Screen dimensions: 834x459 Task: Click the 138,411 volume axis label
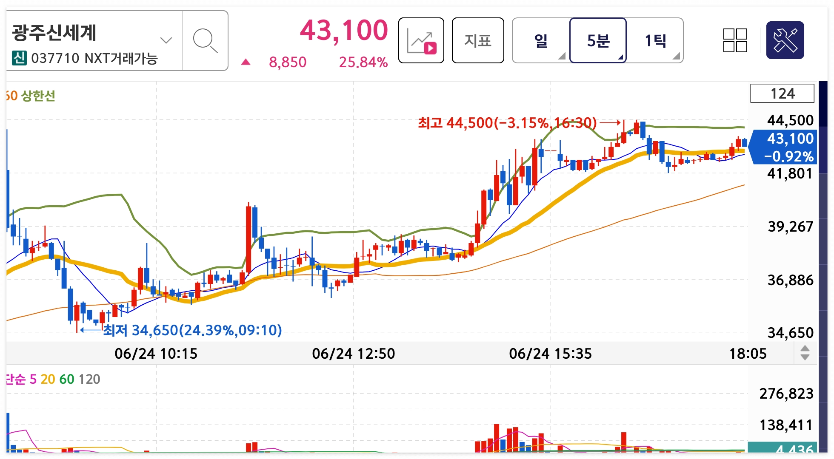pyautogui.click(x=787, y=425)
